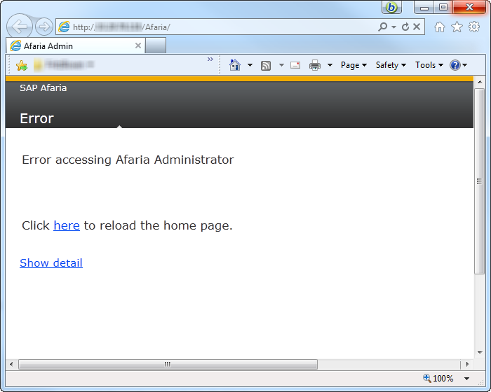This screenshot has height=392, width=491.
Task: Open the zoom level dropdown arrow
Action: click(x=466, y=379)
